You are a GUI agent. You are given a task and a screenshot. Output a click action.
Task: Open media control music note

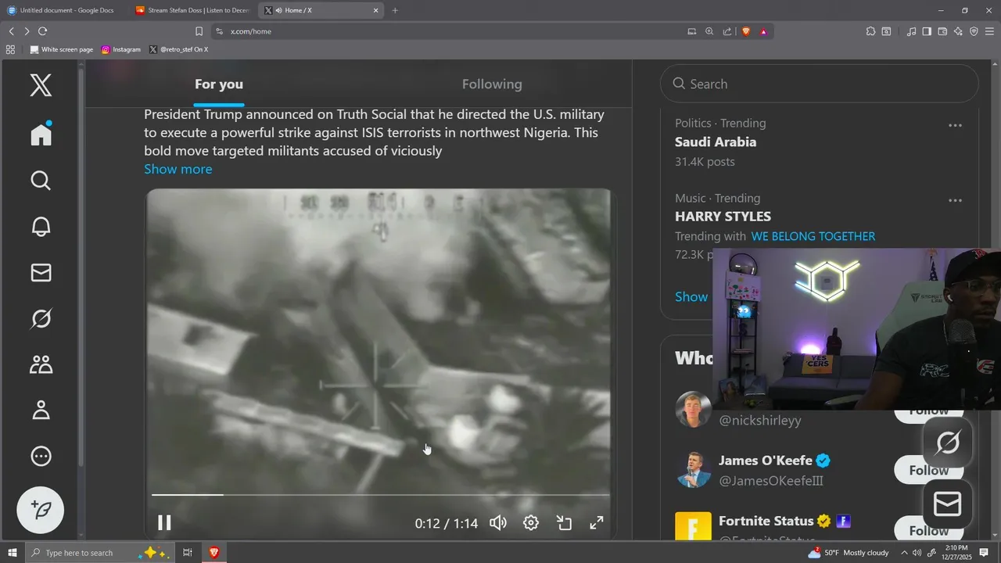coord(911,31)
